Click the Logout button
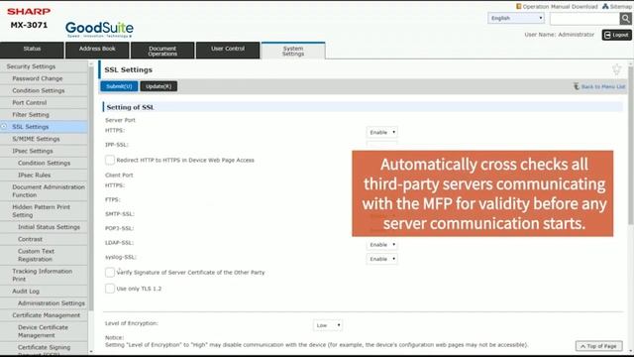The image size is (634, 357). click(x=616, y=36)
